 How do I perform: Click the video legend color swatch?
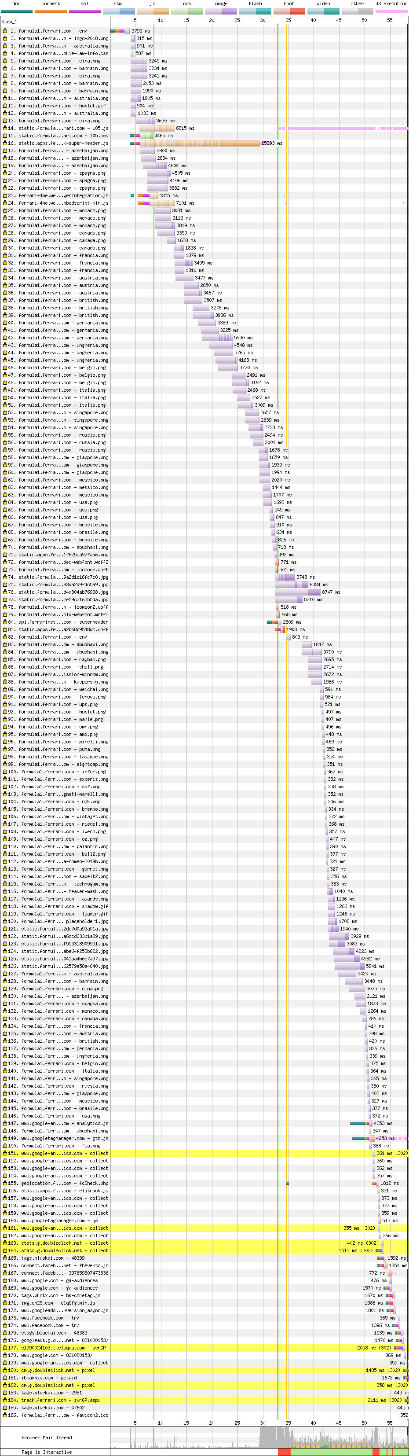pos(323,11)
